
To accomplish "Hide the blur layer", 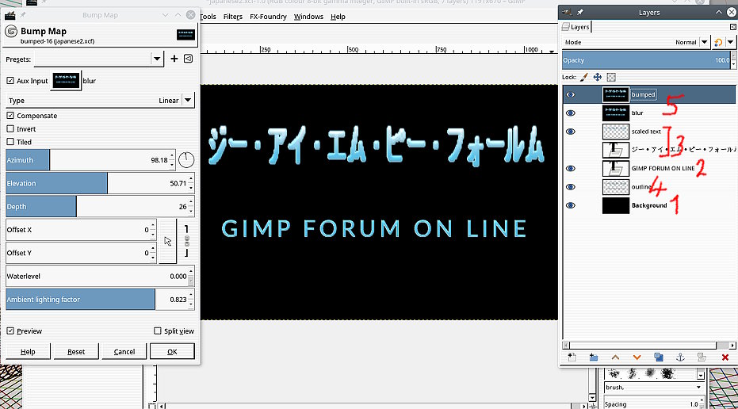I will 571,113.
